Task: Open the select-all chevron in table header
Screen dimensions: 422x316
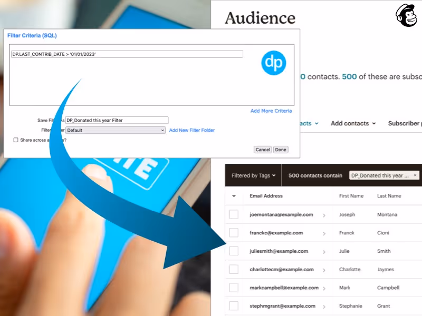Action: pos(234,196)
